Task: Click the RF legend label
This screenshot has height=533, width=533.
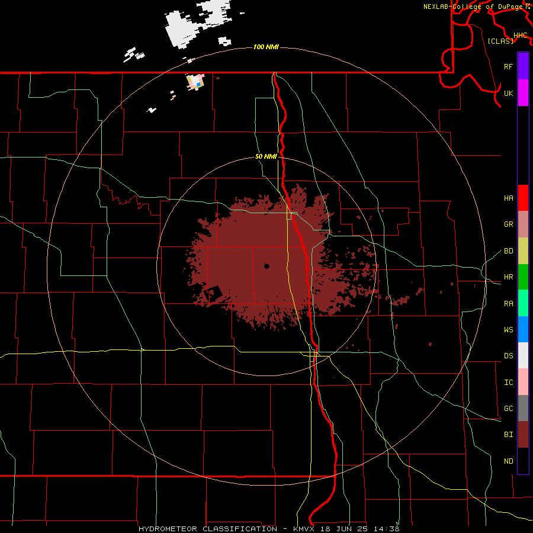Action: (x=508, y=66)
